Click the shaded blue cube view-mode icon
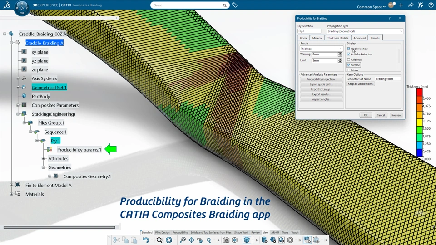The image size is (436, 245). (247, 240)
